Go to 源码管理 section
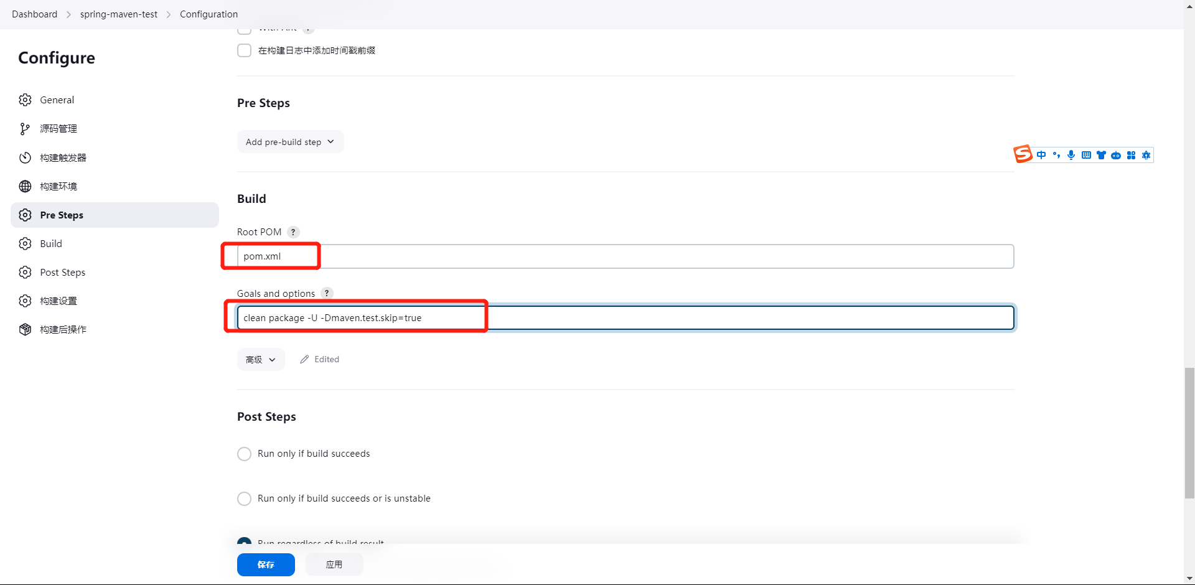1195x585 pixels. click(x=115, y=129)
